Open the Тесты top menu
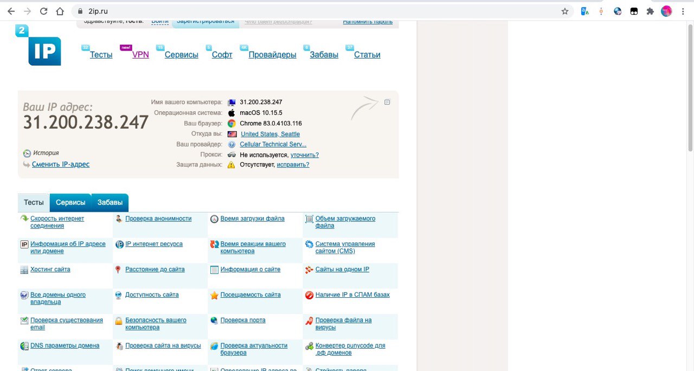Viewport: 694px width, 371px height. pos(101,55)
